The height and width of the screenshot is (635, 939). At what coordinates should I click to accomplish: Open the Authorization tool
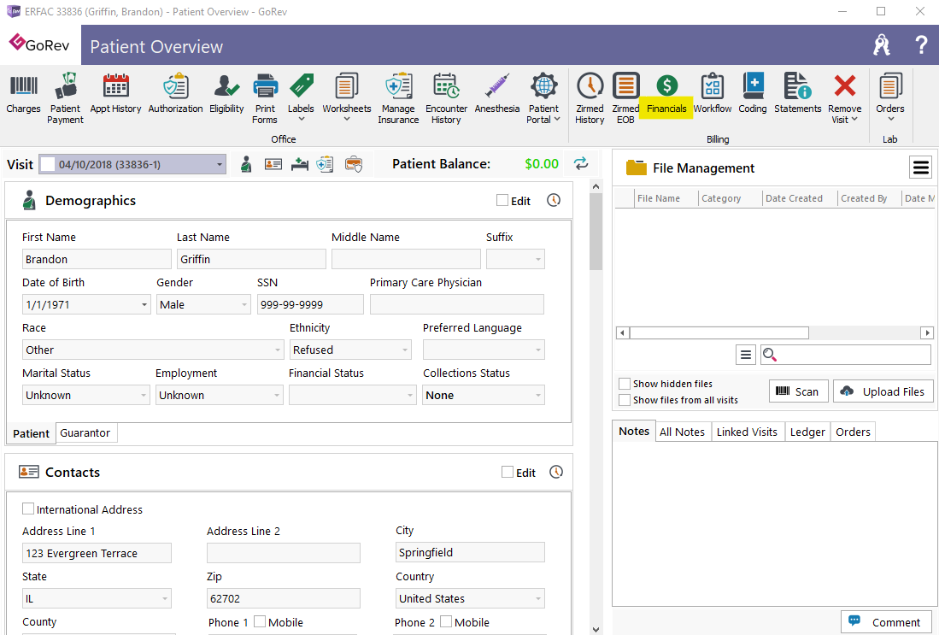tap(175, 93)
